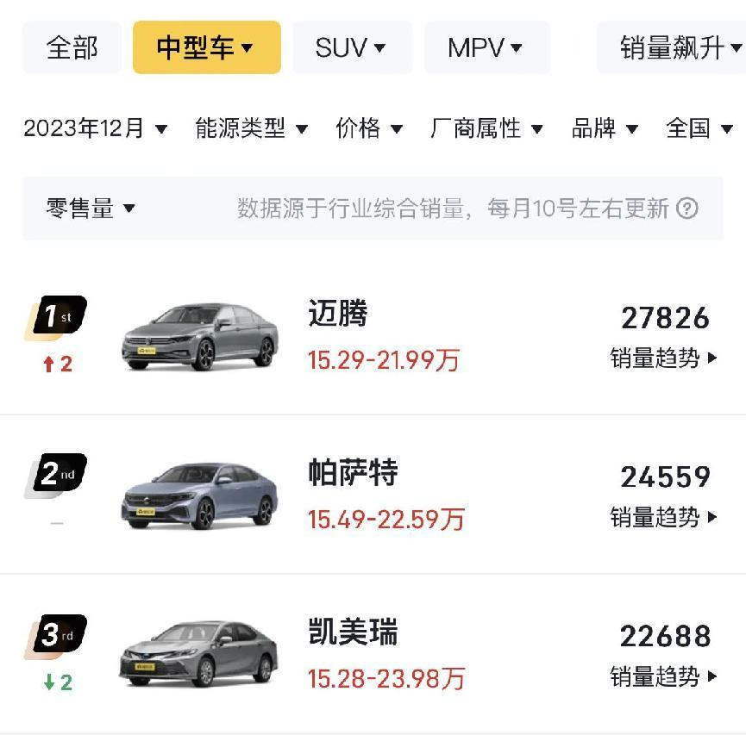Open the 品牌 filter dropdown
The width and height of the screenshot is (746, 735).
(605, 128)
